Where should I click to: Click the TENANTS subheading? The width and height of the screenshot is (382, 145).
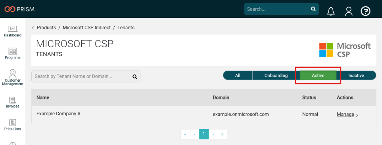point(49,54)
